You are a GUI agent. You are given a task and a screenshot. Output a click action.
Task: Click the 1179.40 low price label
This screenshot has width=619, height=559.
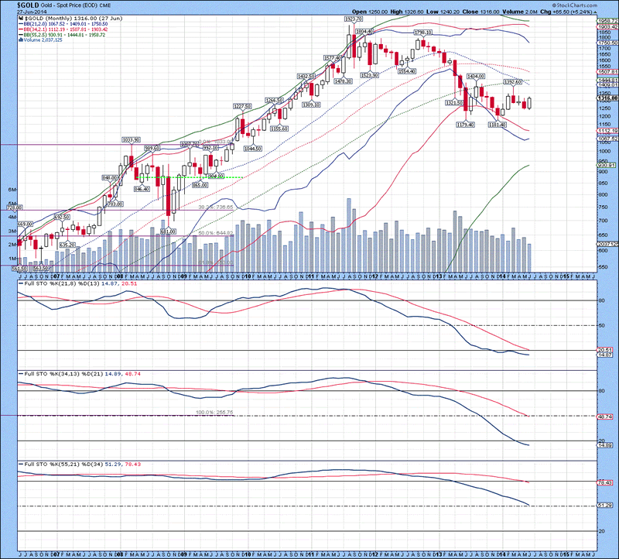(465, 125)
